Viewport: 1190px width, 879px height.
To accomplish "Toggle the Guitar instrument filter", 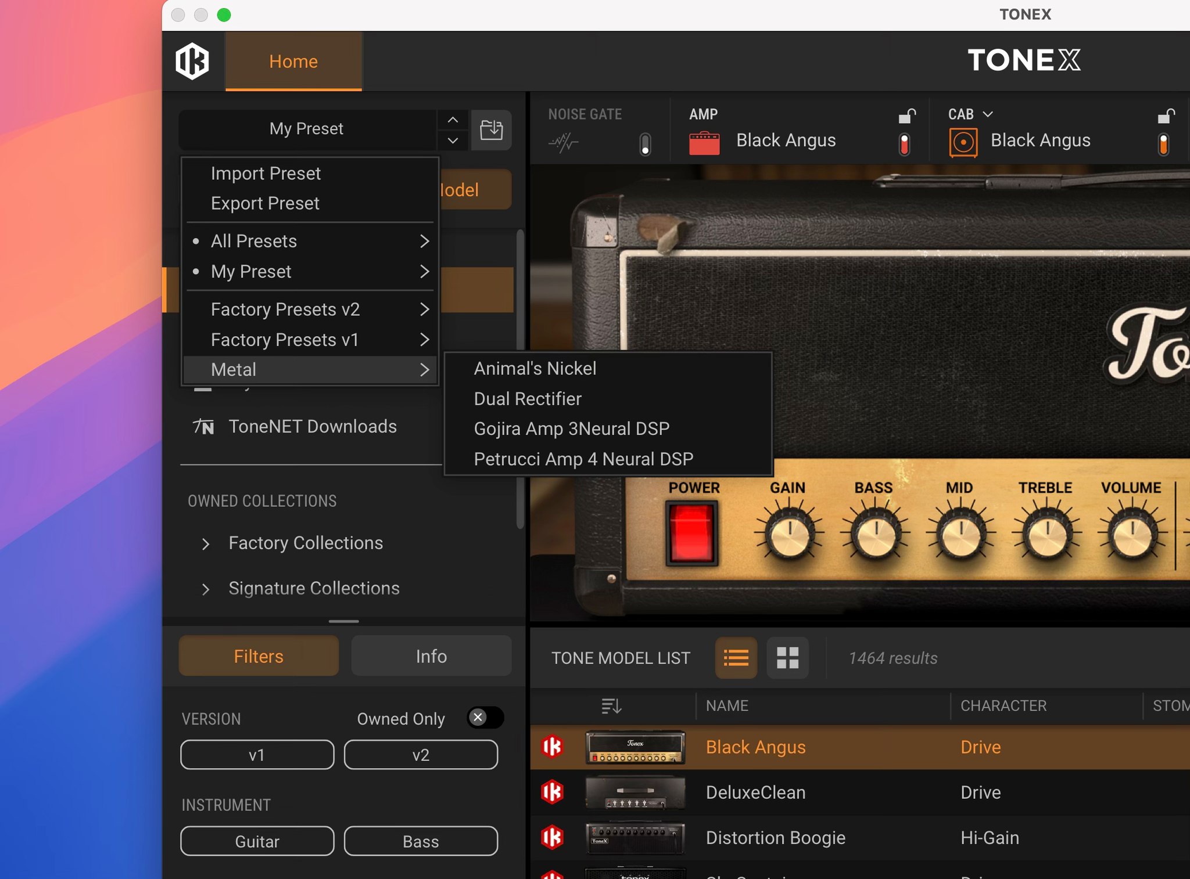I will pyautogui.click(x=257, y=841).
